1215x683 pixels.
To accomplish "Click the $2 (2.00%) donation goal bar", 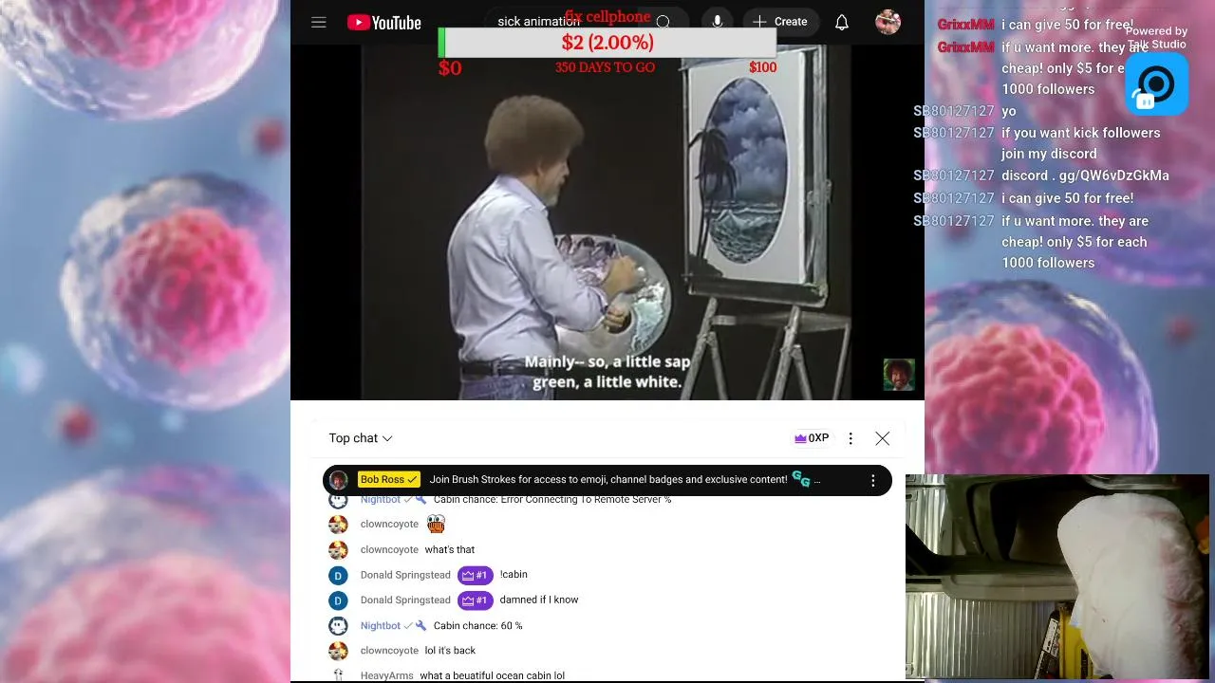I will pos(607,43).
